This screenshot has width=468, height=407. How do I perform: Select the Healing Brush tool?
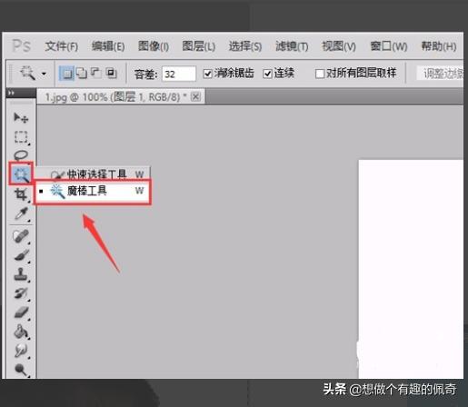[x=21, y=236]
